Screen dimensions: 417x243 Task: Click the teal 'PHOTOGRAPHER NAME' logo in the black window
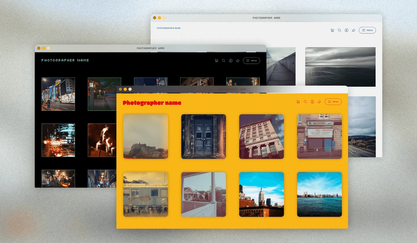coord(65,60)
